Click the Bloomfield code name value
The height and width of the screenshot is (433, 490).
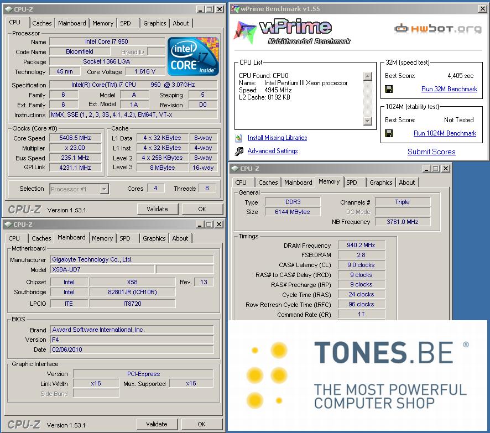coord(80,51)
